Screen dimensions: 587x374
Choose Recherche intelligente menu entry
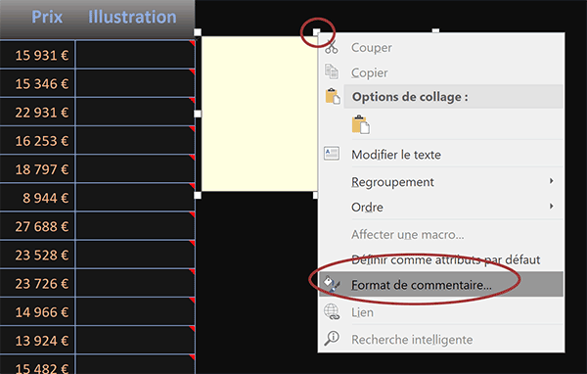pos(441,339)
